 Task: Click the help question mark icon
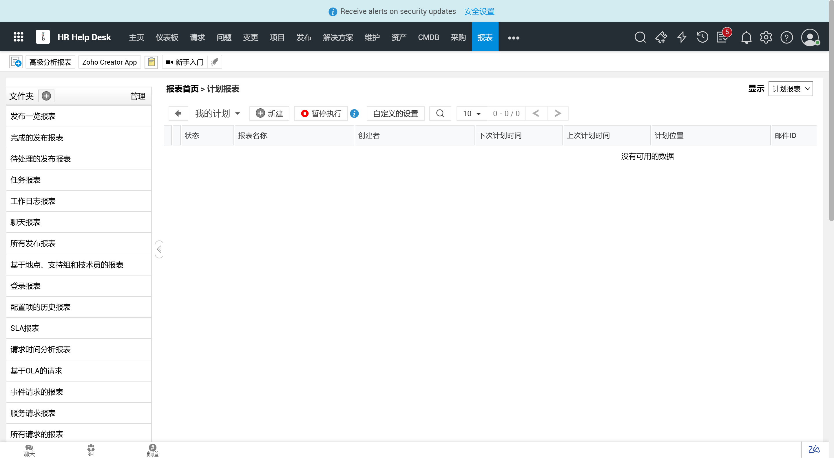786,38
